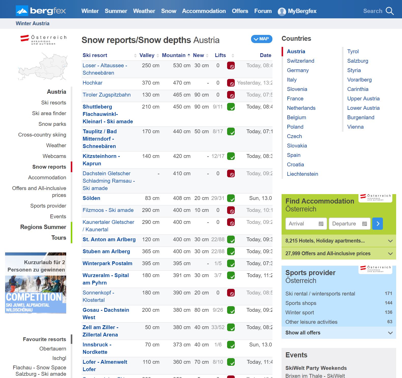Image resolution: width=402 pixels, height=378 pixels.
Task: Submit accommodation search with blue arrow button
Action: tap(378, 224)
